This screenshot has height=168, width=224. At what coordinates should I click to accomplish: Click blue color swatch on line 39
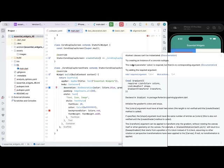(x=49, y=87)
